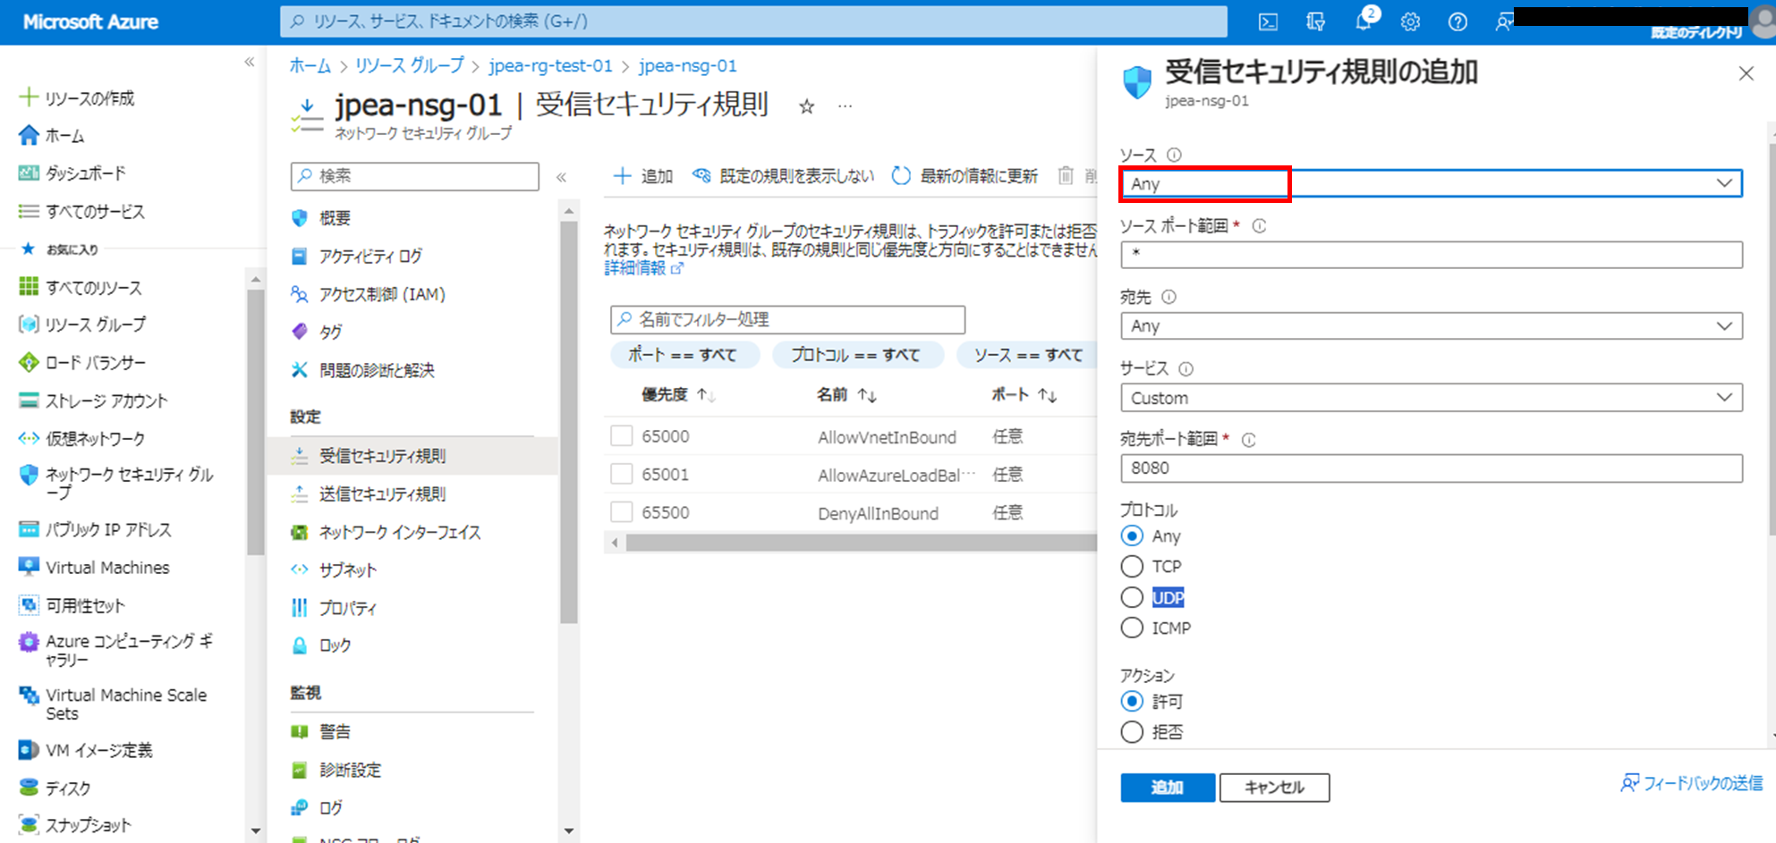Click 最新の情報に更新 refresh button

(x=965, y=176)
